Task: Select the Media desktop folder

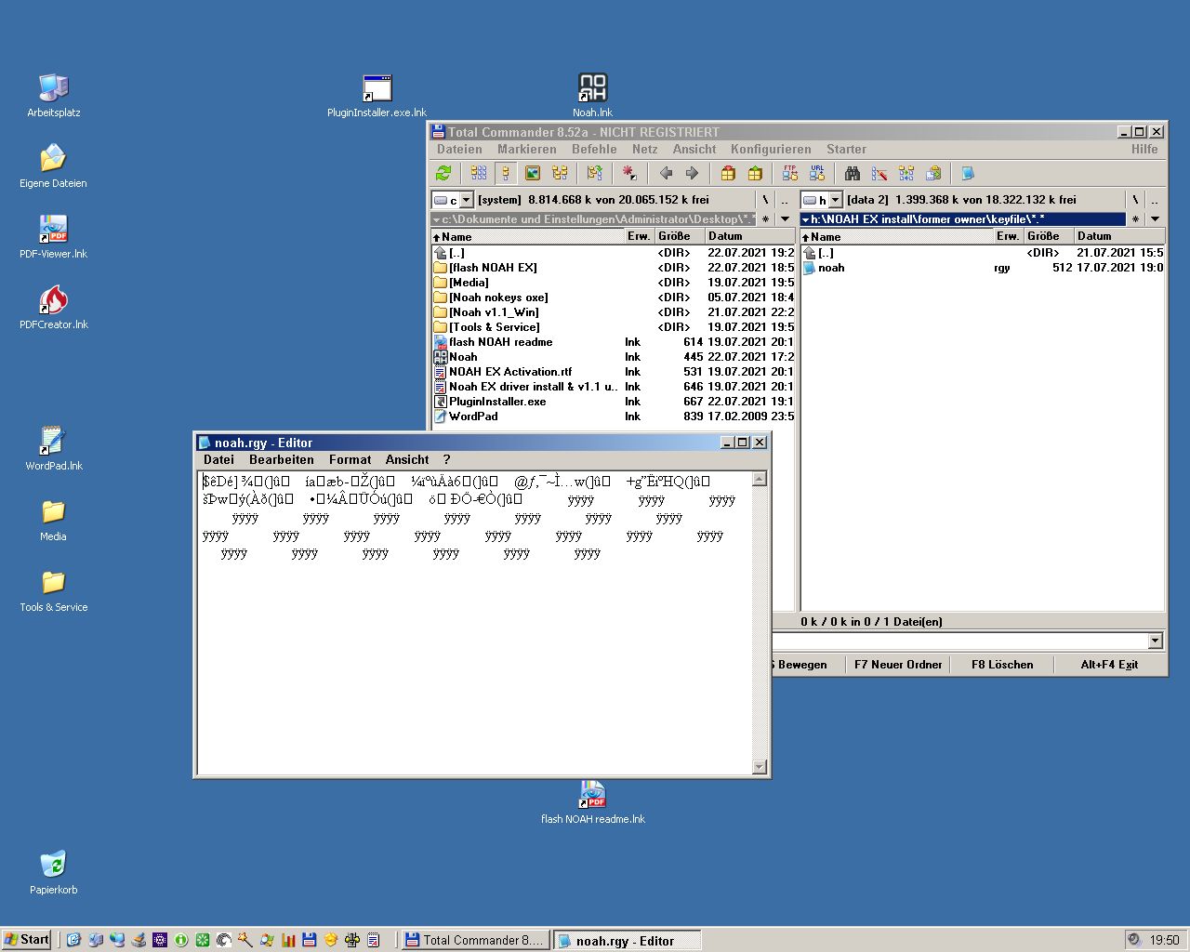Action: pyautogui.click(x=53, y=520)
